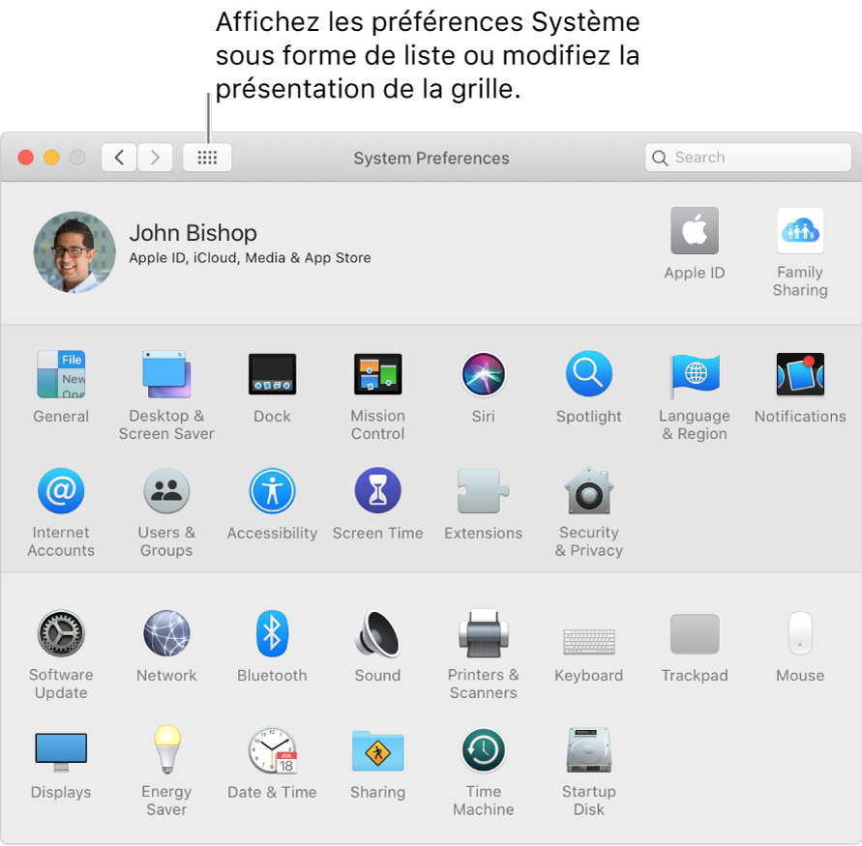The height and width of the screenshot is (846, 862).
Task: Open the Apple ID pane
Action: tap(695, 231)
